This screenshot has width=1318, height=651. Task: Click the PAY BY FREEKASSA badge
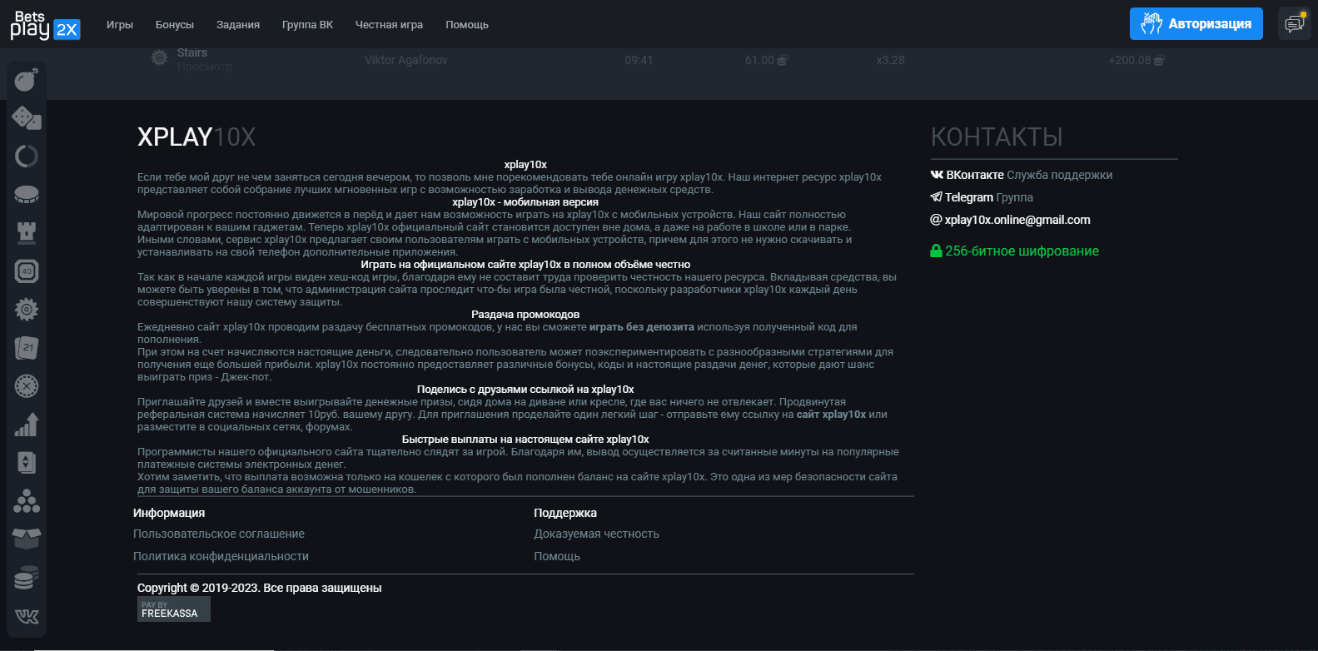pos(174,609)
